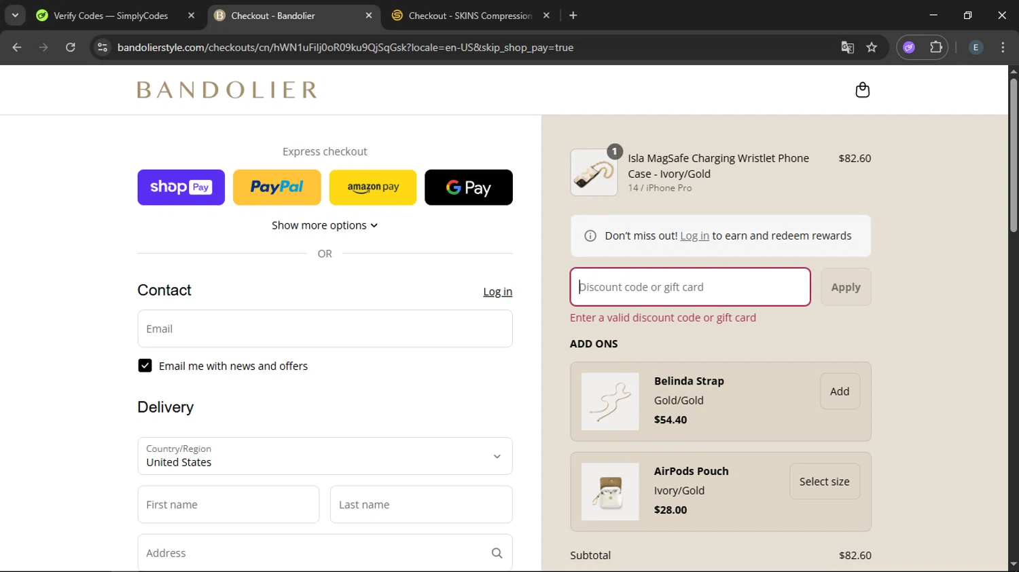Click the AirPods Pouch price $28.00

(671, 510)
